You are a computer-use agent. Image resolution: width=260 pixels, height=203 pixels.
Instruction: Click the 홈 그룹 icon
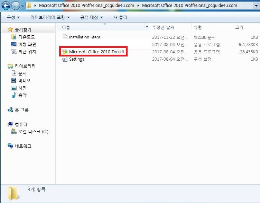pyautogui.click(x=10, y=109)
